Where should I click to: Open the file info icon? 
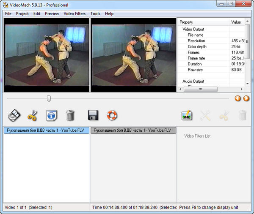click(52, 115)
